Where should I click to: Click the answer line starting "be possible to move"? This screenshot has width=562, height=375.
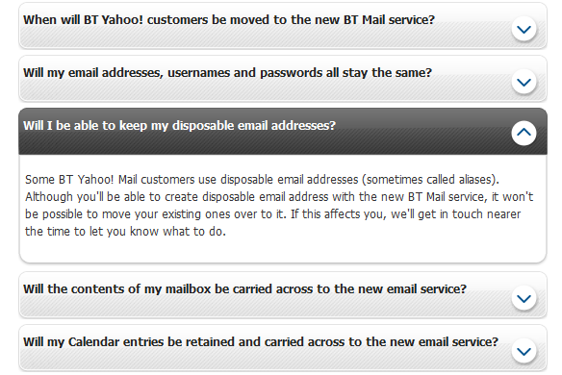[272, 214]
